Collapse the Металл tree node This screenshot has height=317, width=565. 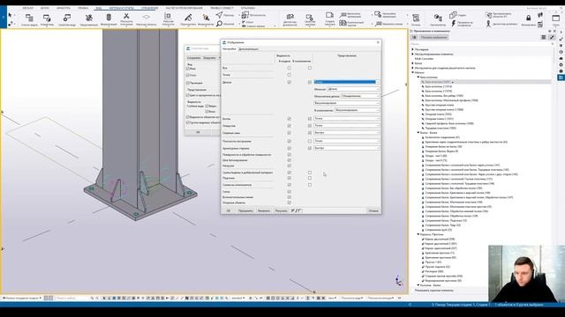pyautogui.click(x=413, y=72)
